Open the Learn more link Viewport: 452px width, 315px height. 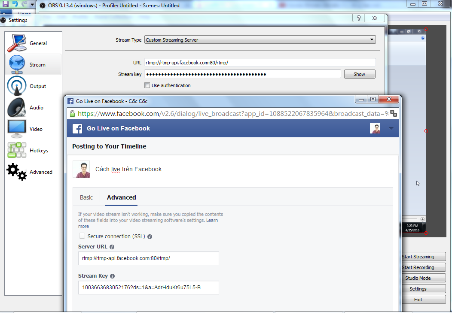(x=213, y=220)
